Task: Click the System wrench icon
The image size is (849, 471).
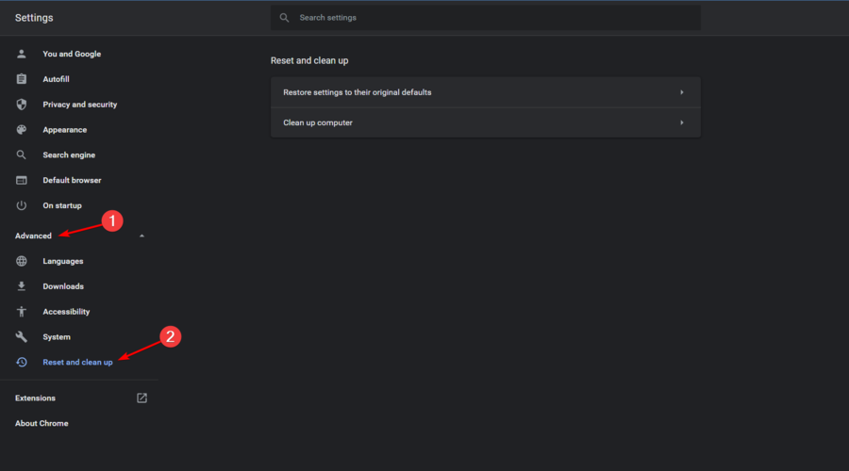Action: pyautogui.click(x=21, y=337)
